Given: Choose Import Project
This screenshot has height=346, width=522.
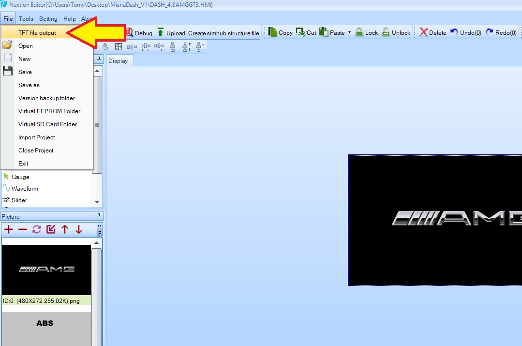Looking at the screenshot, I should pos(47,137).
